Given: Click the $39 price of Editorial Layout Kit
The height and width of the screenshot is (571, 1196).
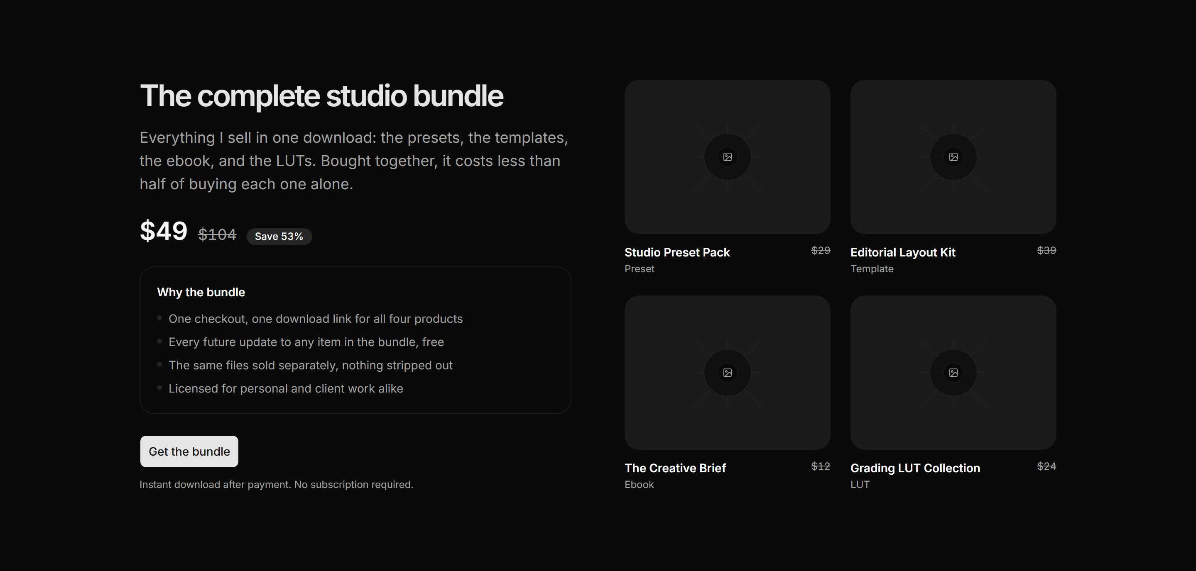Looking at the screenshot, I should pyautogui.click(x=1046, y=251).
